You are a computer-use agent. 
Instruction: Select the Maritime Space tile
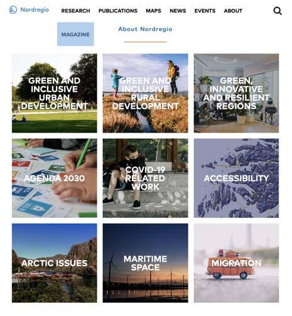(x=145, y=263)
